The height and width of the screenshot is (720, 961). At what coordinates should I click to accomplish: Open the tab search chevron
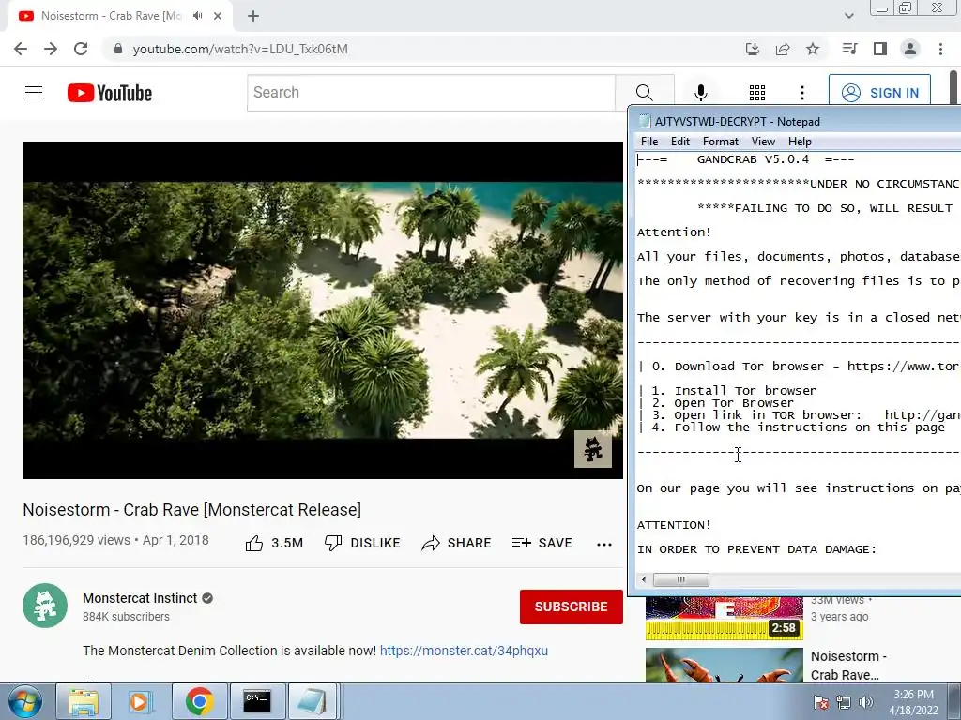pyautogui.click(x=848, y=16)
